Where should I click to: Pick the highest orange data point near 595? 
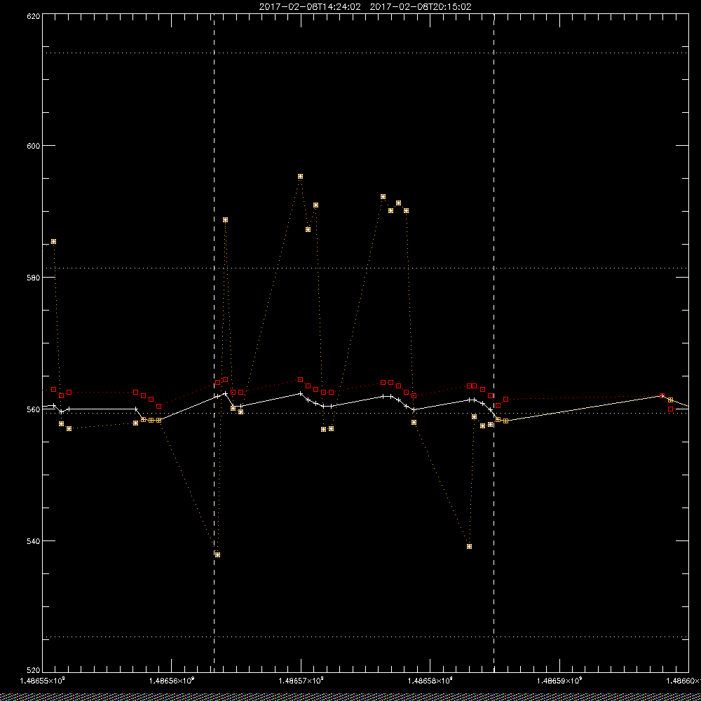301,177
